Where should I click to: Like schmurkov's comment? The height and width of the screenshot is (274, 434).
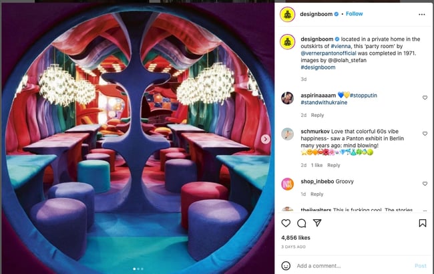[425, 134]
